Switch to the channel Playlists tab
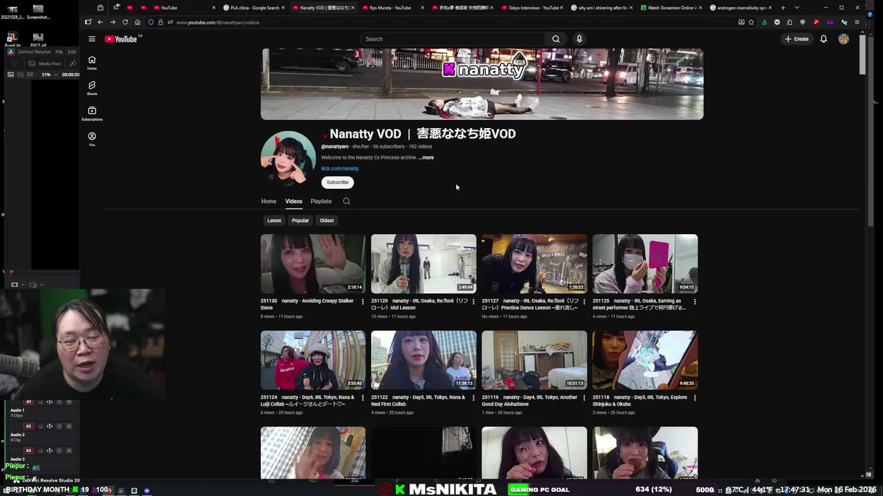883x496 pixels. pos(321,201)
